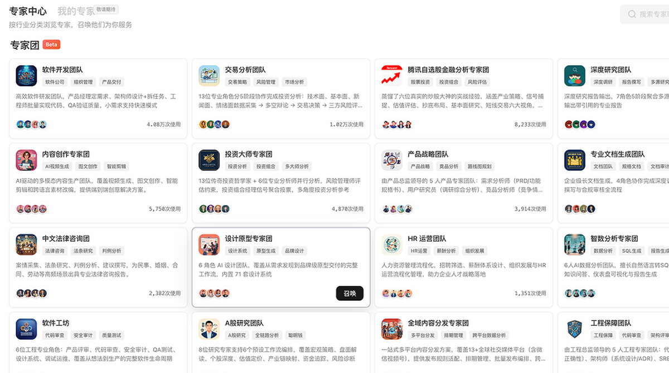This screenshot has height=373, width=669.
Task: Select the 图文创作 tag
Action: click(88, 166)
